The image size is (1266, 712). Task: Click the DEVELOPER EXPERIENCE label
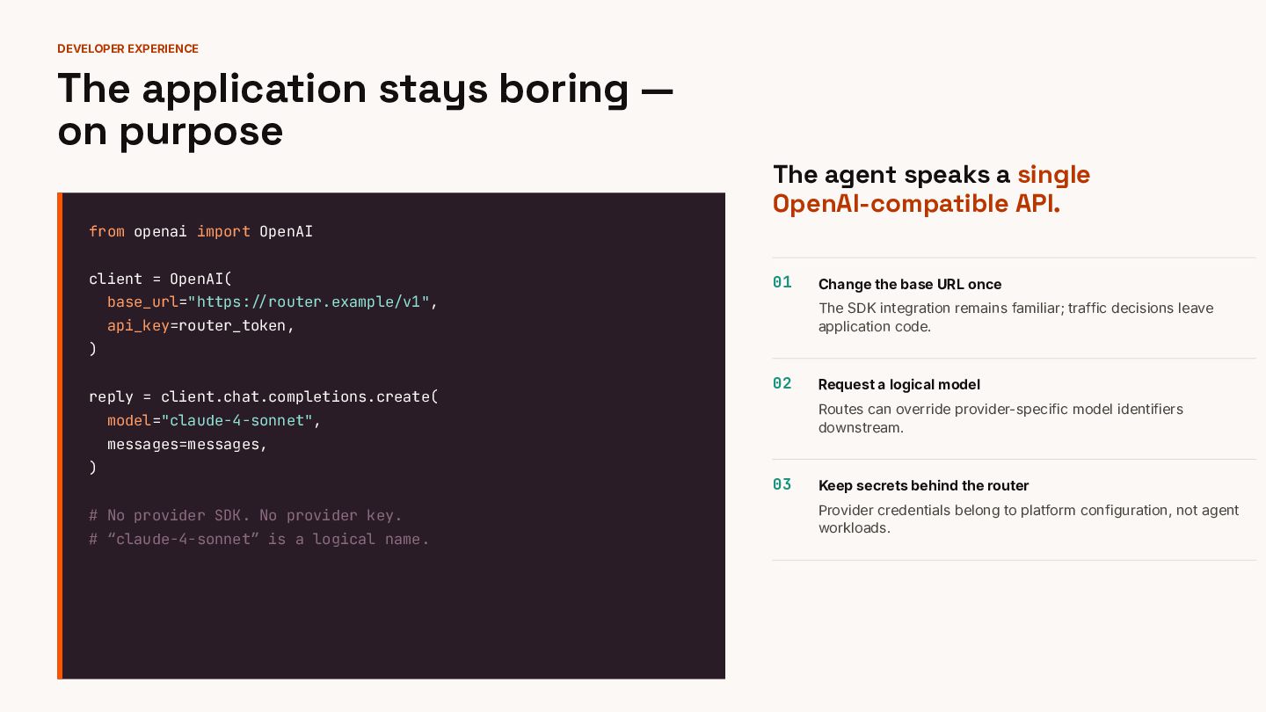point(127,48)
